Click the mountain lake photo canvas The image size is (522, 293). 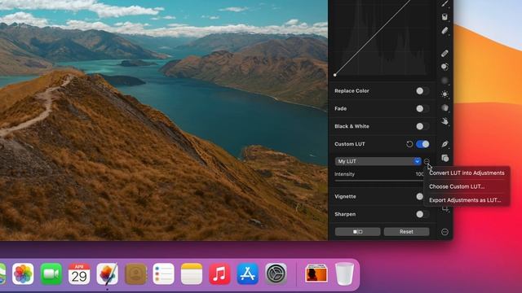[x=164, y=120]
